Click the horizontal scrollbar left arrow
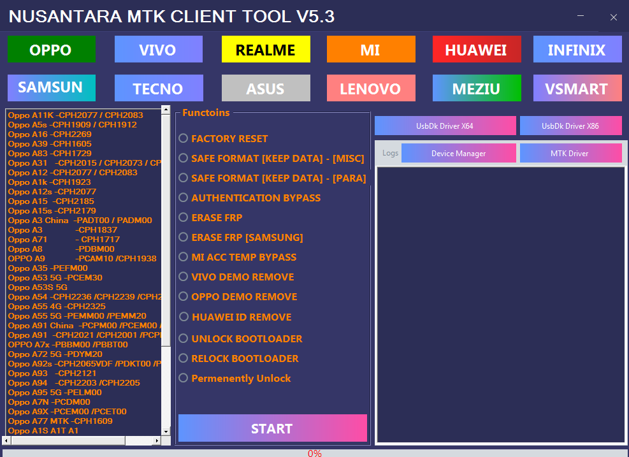The width and height of the screenshot is (629, 457). (6, 440)
